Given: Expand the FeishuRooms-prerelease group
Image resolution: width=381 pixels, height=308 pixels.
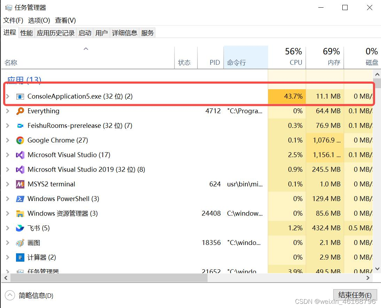Looking at the screenshot, I should (8, 126).
